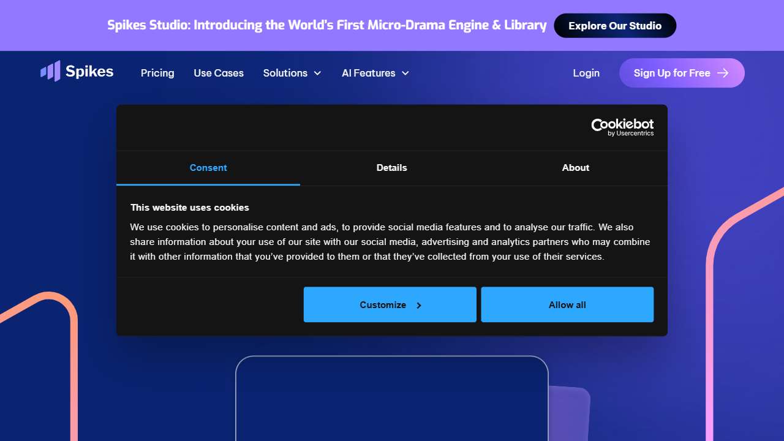Select the Consent tab
784x441 pixels.
(208, 168)
